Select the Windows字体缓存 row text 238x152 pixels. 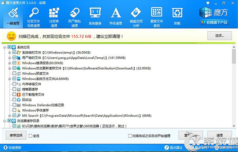(35, 110)
